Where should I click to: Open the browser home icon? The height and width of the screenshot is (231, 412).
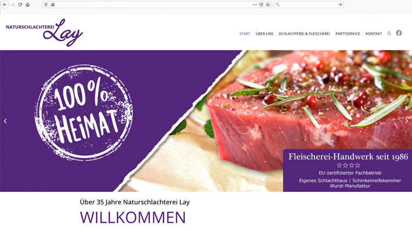28,5
